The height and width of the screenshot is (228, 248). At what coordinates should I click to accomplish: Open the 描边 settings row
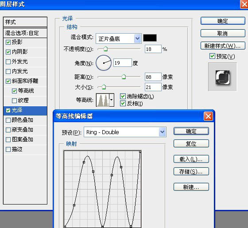tap(25, 150)
